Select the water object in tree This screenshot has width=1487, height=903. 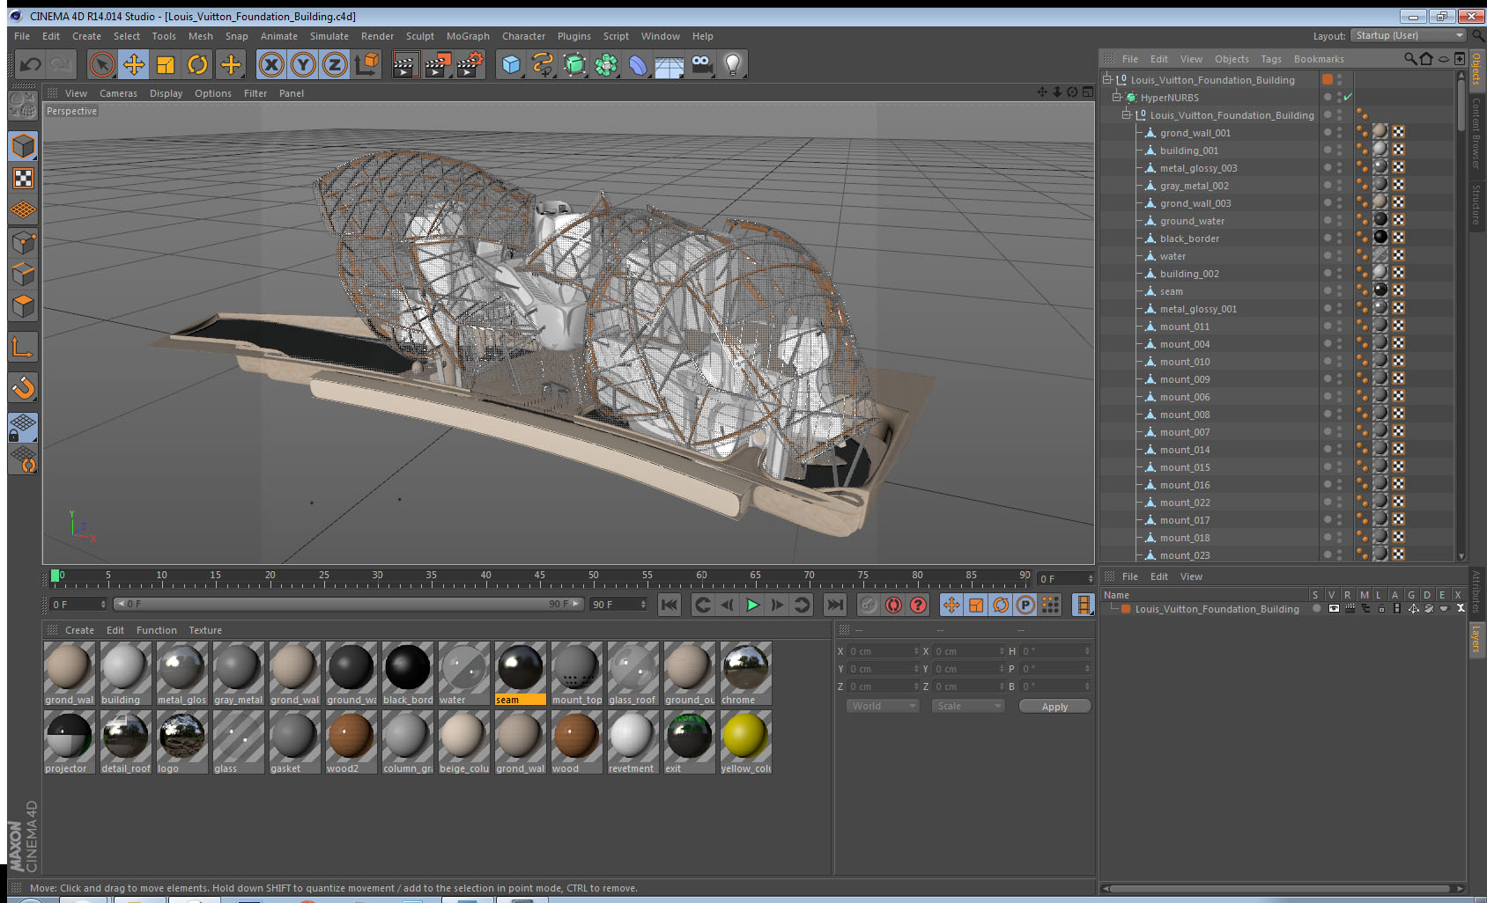pyautogui.click(x=1173, y=256)
